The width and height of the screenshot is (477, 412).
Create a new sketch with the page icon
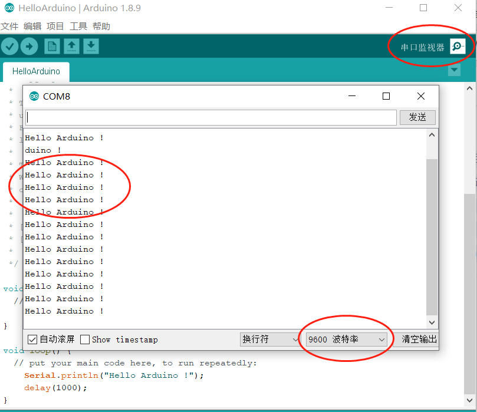click(x=52, y=46)
